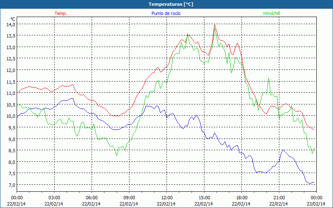Click the 12,5 y-axis label

tap(11, 59)
